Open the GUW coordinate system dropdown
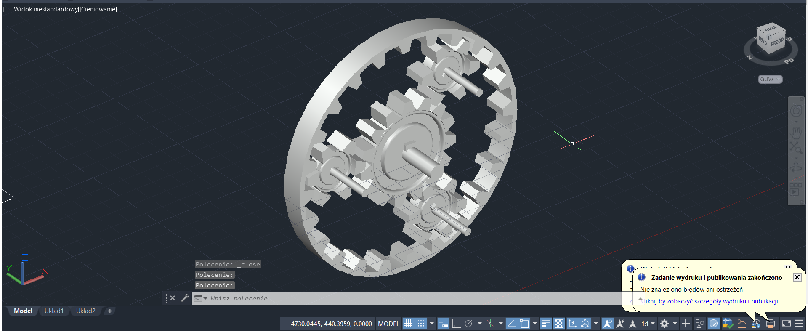Image resolution: width=808 pixels, height=332 pixels. click(x=771, y=79)
